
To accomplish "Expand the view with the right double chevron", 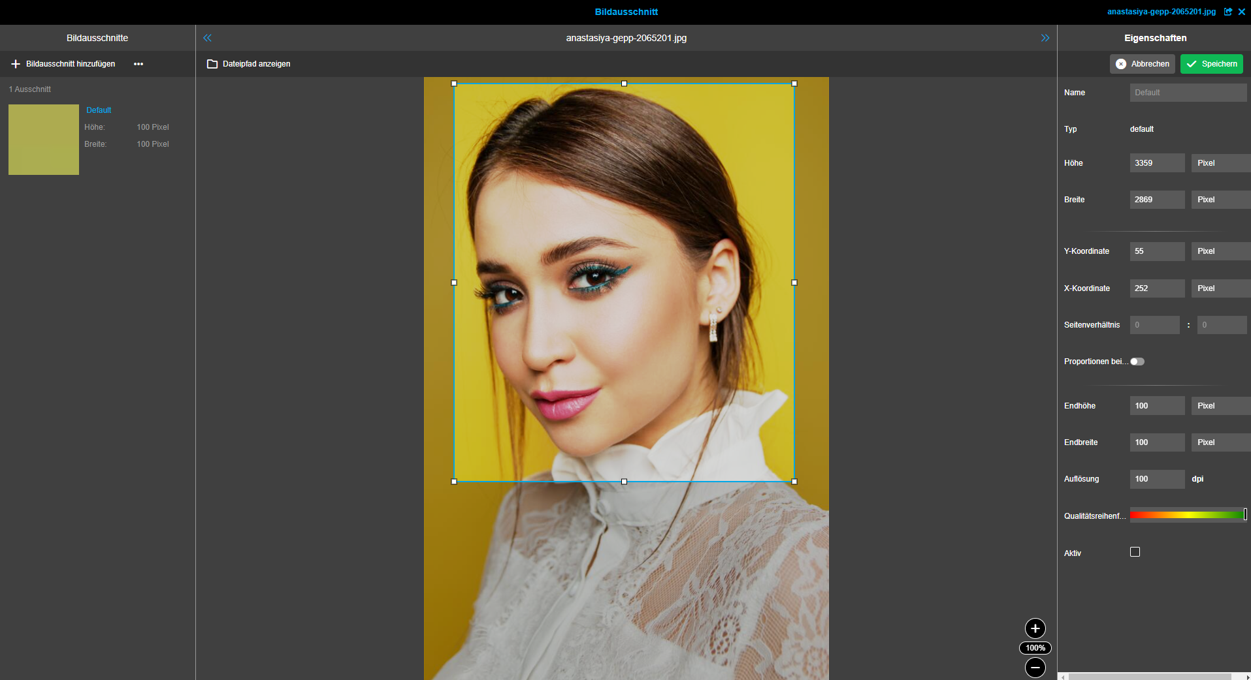I will tap(1045, 37).
